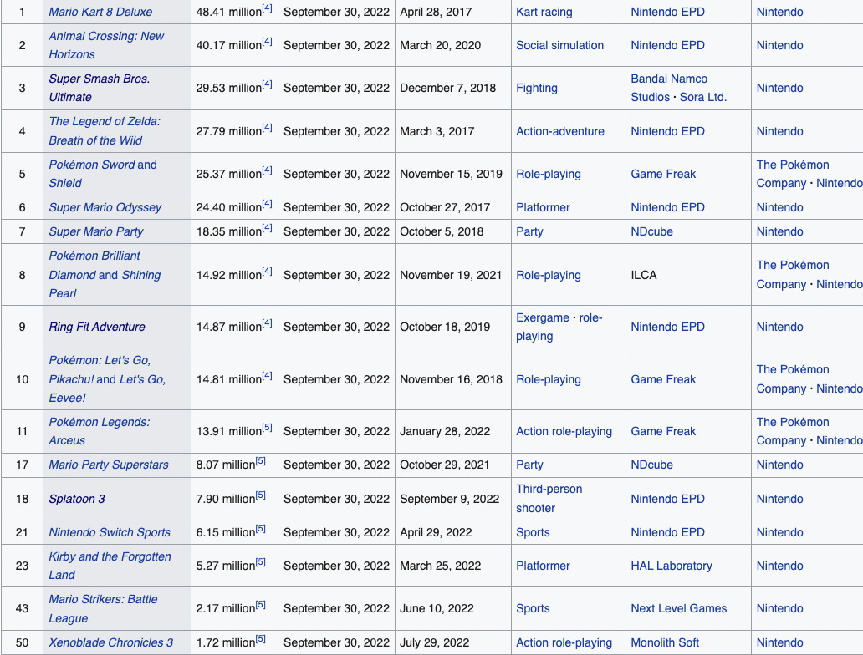Select the September 9, 2022 release date
863x655 pixels.
tap(450, 499)
